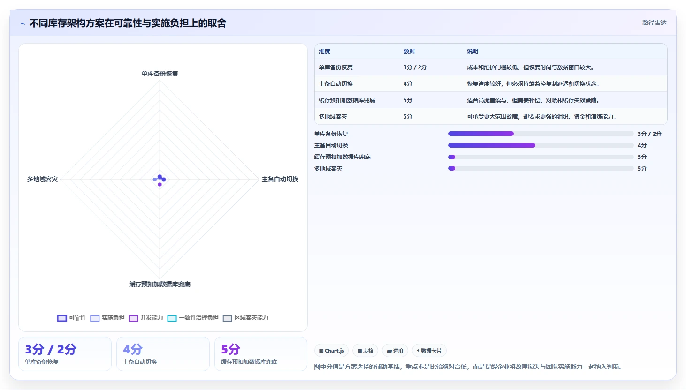686x390 pixels.
Task: Click the 缓存预扣加数据库兜底 progress bar
Action: click(541, 157)
